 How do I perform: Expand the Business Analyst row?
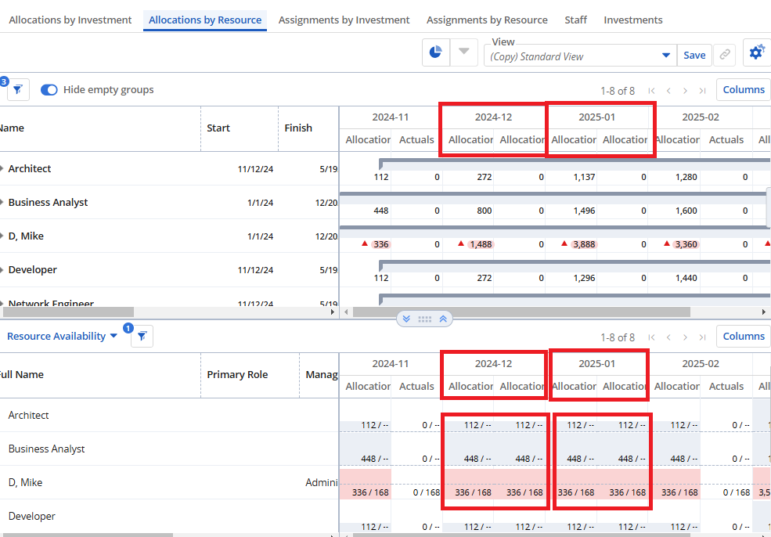coord(2,203)
